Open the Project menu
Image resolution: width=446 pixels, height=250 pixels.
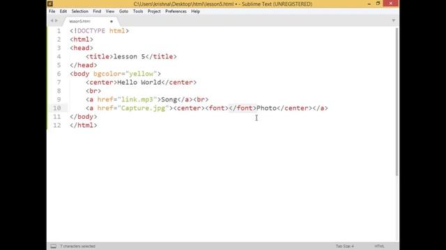(x=154, y=11)
